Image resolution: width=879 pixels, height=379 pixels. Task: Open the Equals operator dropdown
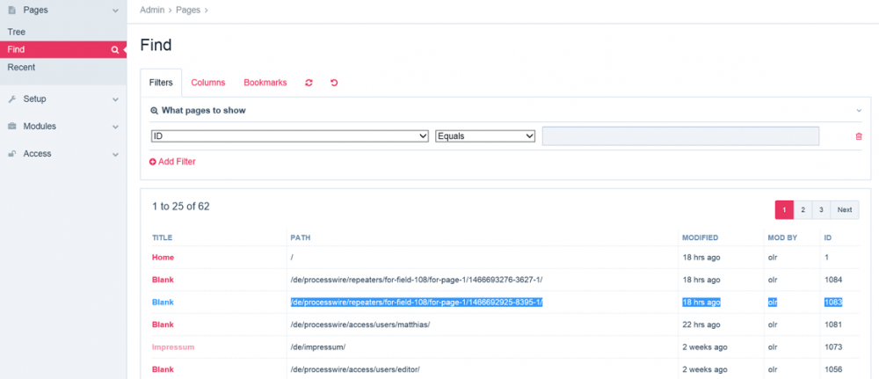coord(485,136)
